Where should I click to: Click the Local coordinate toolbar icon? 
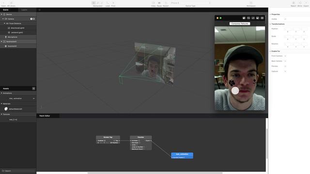click(x=108, y=3)
